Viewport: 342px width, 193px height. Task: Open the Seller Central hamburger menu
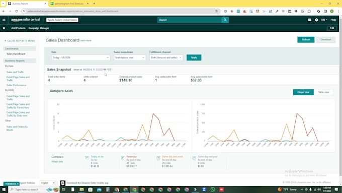click(x=4, y=20)
